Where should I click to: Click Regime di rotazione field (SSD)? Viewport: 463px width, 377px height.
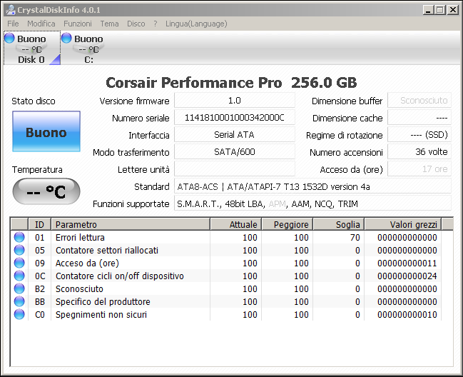(419, 135)
